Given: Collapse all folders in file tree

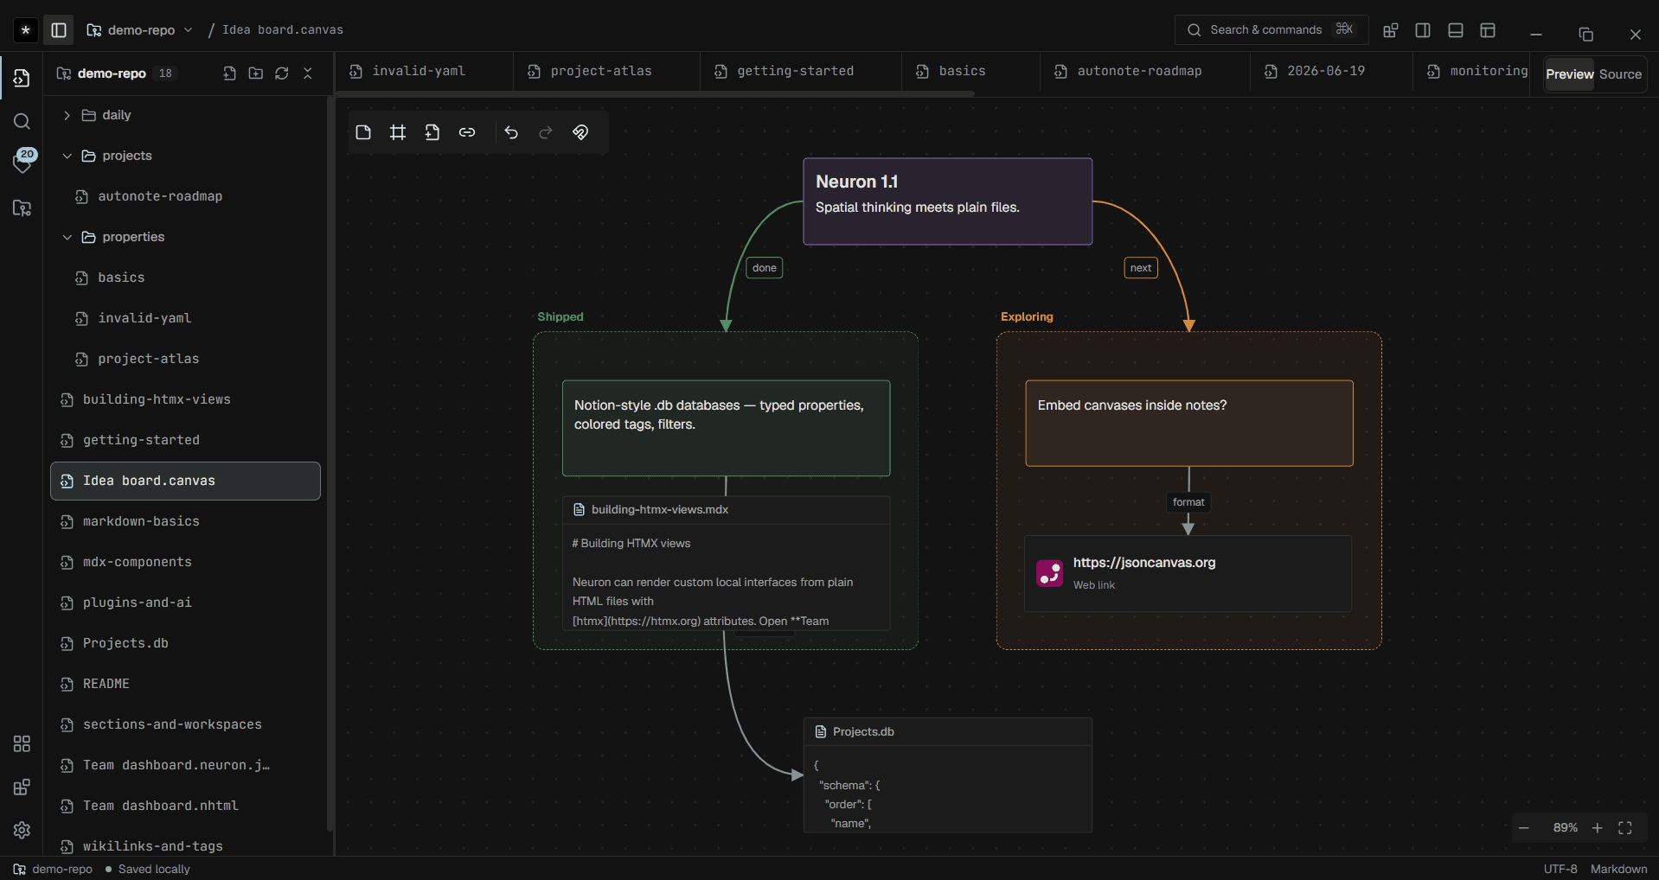Looking at the screenshot, I should coord(307,73).
